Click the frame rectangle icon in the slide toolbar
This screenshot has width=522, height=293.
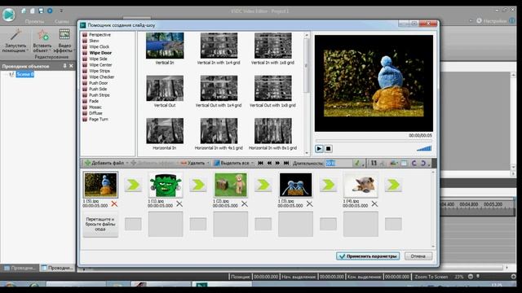click(x=404, y=163)
